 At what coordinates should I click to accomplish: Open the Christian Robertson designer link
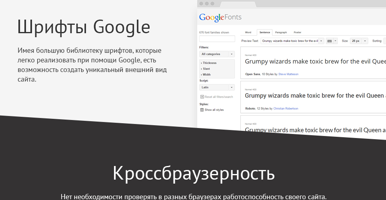pos(286,108)
